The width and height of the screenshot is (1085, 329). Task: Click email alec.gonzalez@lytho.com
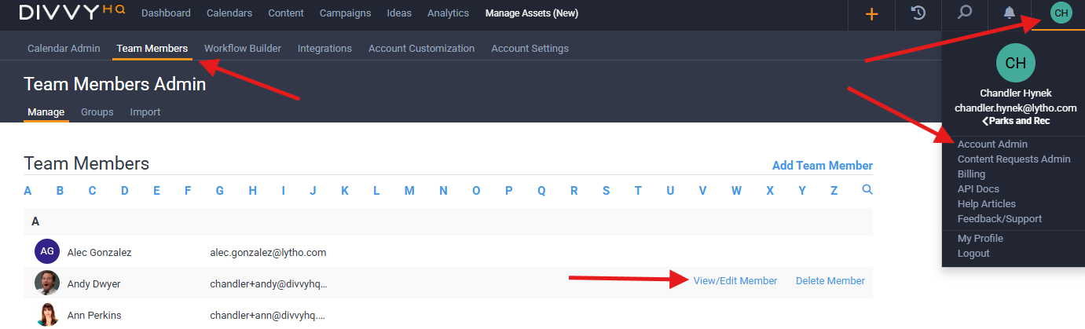[268, 252]
